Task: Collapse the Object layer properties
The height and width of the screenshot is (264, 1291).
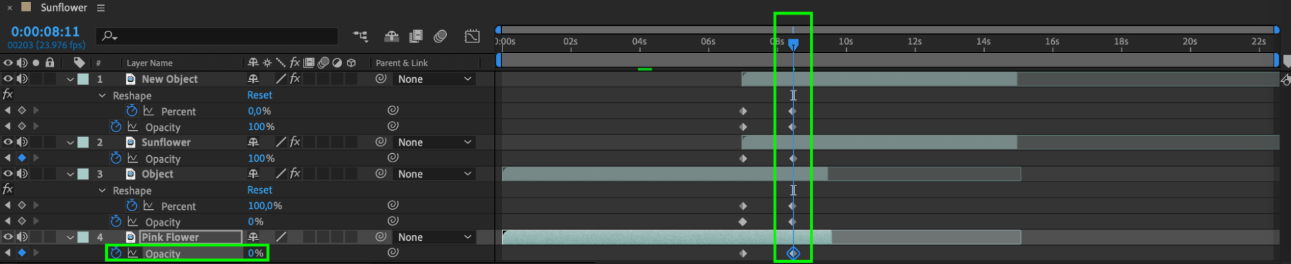Action: [70, 174]
